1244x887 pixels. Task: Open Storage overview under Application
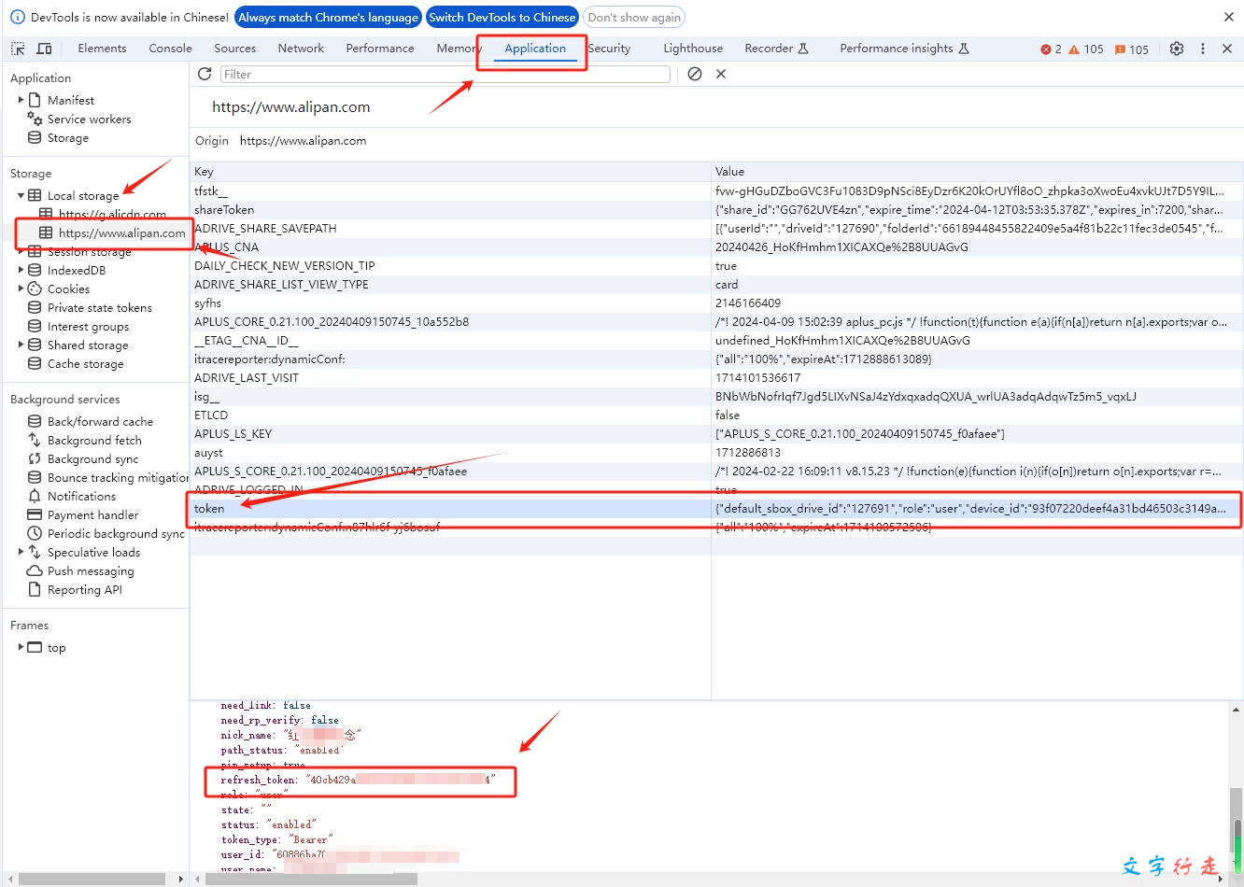point(68,137)
